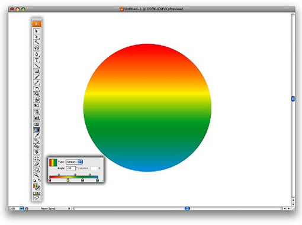
Task: Pick the Line Segment tool
Action: click(x=37, y=66)
